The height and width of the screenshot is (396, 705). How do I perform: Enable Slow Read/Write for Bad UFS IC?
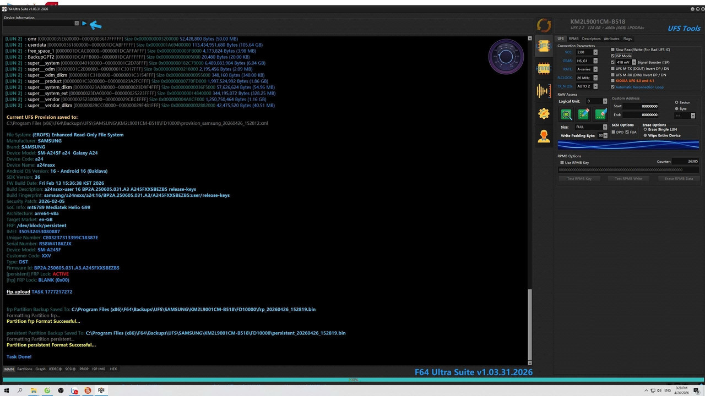(613, 50)
